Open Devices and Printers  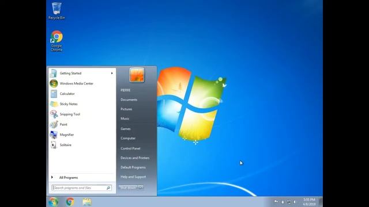pyautogui.click(x=135, y=158)
